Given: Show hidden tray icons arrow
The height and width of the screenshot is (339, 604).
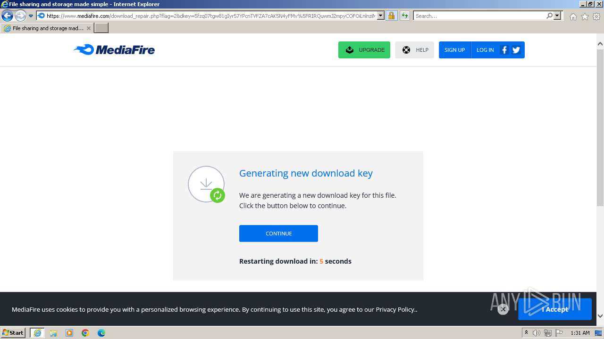Looking at the screenshot, I should [526, 333].
